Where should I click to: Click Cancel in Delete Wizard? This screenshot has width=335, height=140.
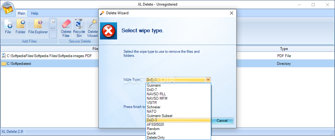(x=222, y=121)
